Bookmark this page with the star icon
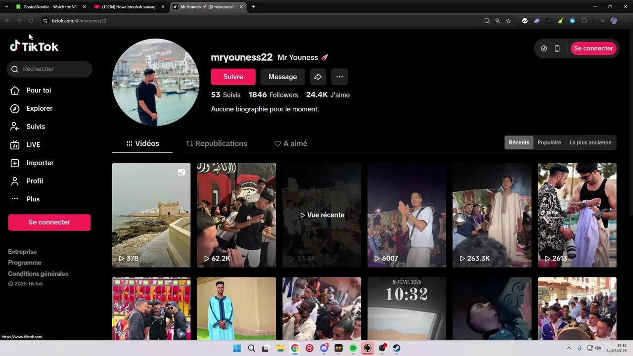 click(508, 21)
